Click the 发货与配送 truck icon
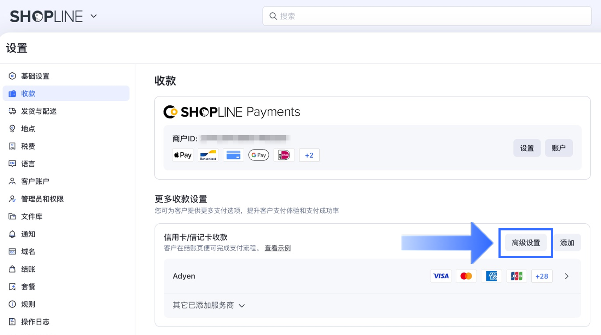601x335 pixels. tap(12, 111)
